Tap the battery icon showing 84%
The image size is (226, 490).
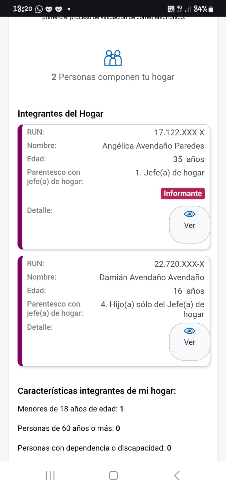tap(211, 9)
